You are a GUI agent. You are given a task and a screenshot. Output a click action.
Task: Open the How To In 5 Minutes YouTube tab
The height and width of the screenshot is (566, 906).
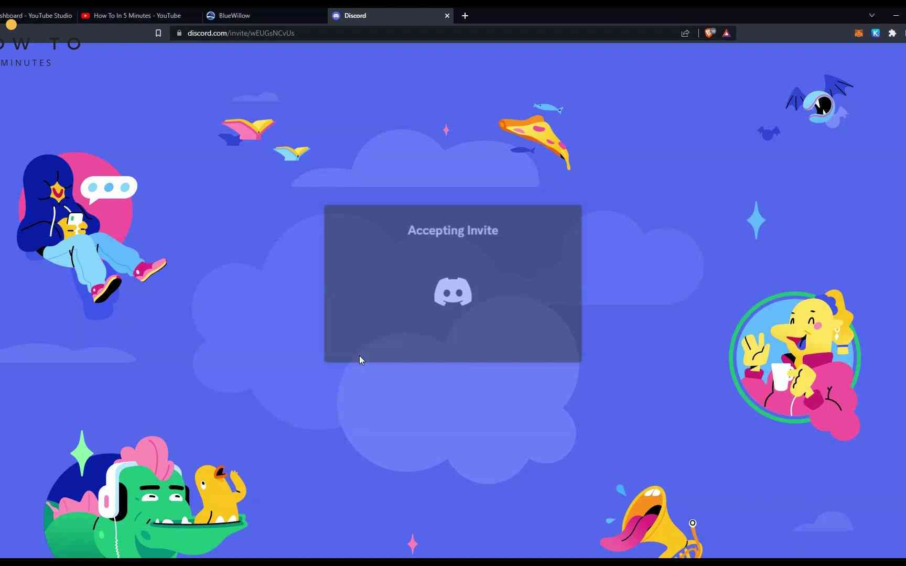(x=137, y=16)
